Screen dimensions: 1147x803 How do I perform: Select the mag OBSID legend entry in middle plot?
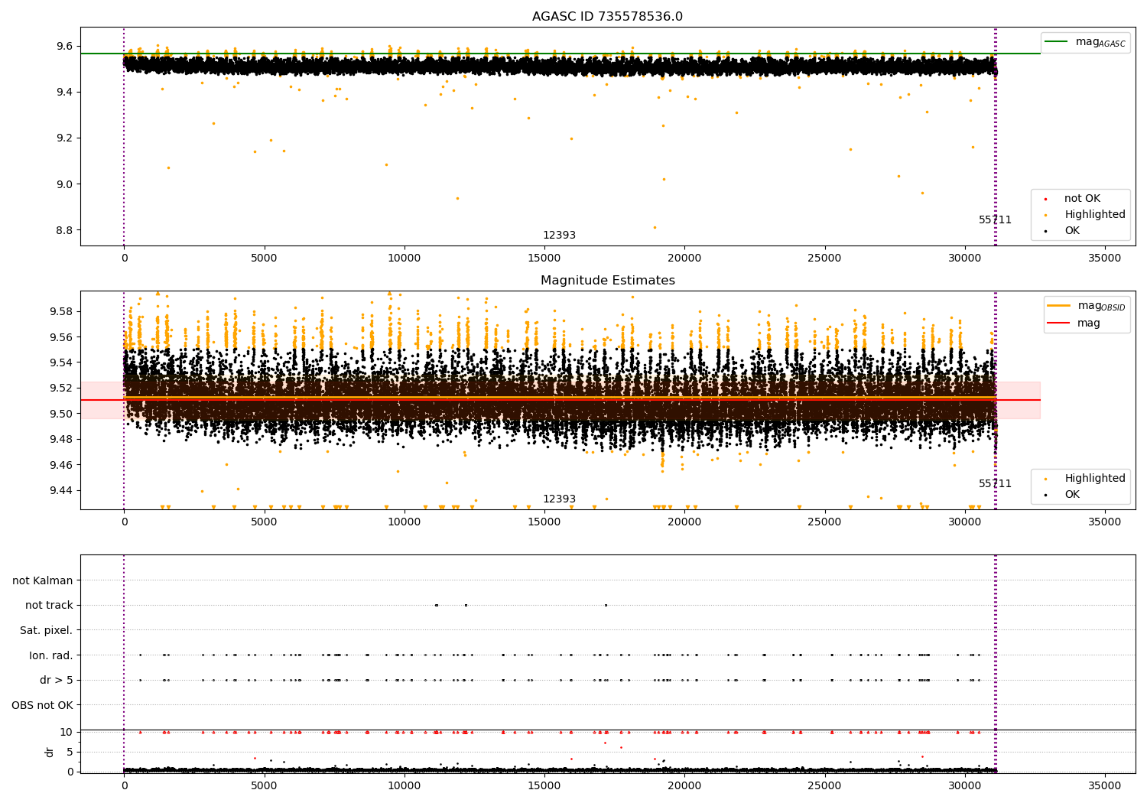pyautogui.click(x=1086, y=306)
